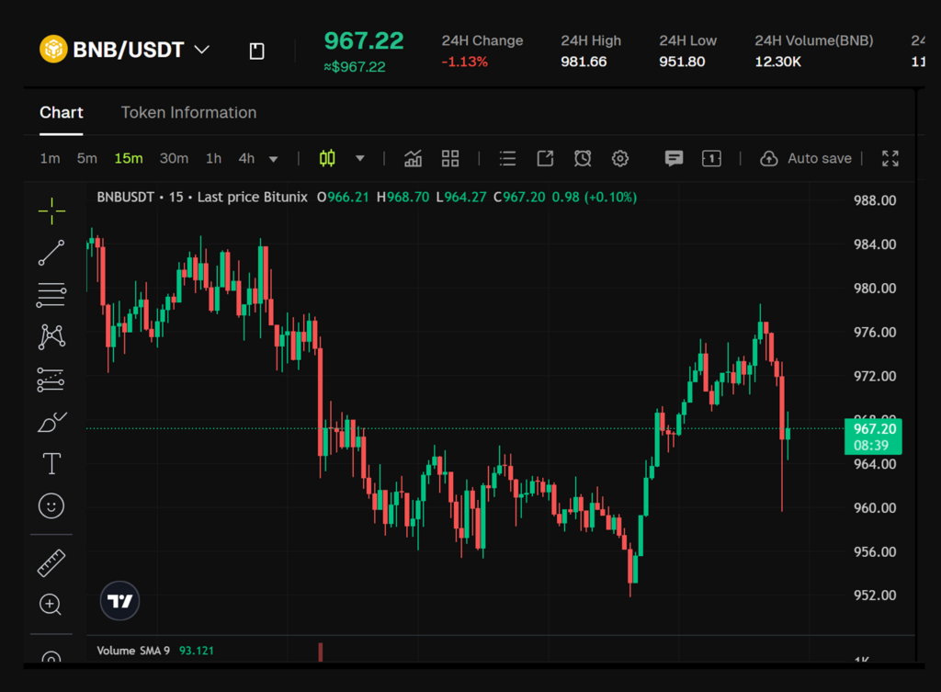Image resolution: width=941 pixels, height=692 pixels.
Task: Open the emoji sticker tool
Action: point(51,506)
